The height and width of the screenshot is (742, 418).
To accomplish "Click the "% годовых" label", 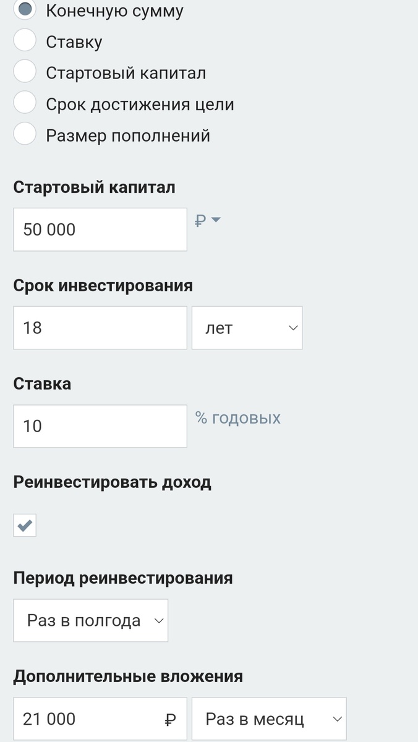I will click(x=236, y=419).
